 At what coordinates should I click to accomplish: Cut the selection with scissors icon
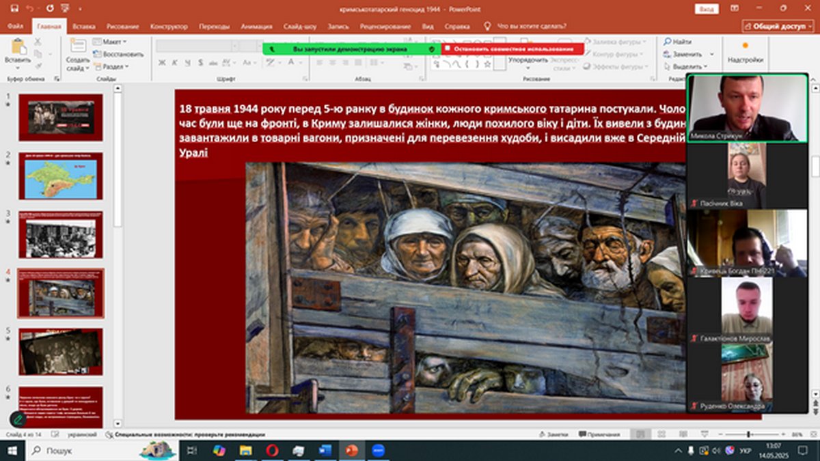coord(38,42)
